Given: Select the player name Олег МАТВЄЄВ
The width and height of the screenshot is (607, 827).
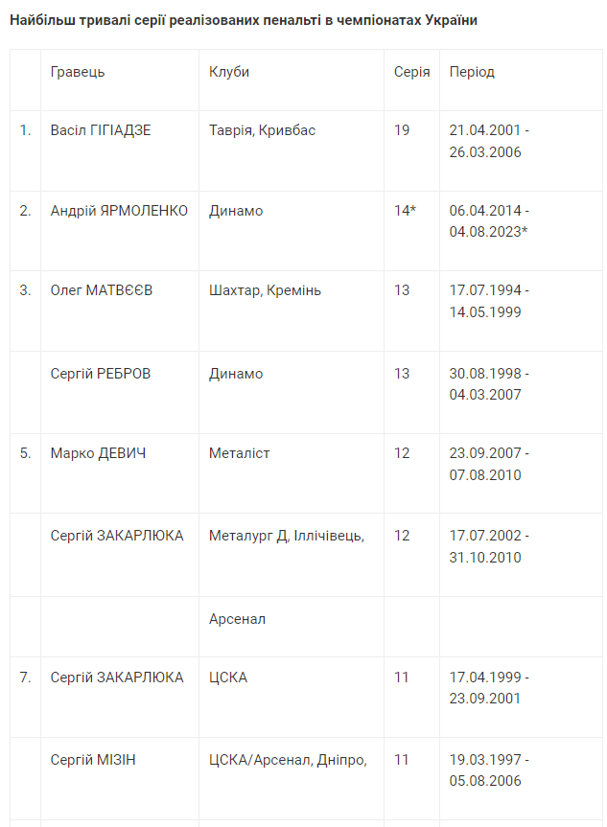Looking at the screenshot, I should tap(101, 290).
